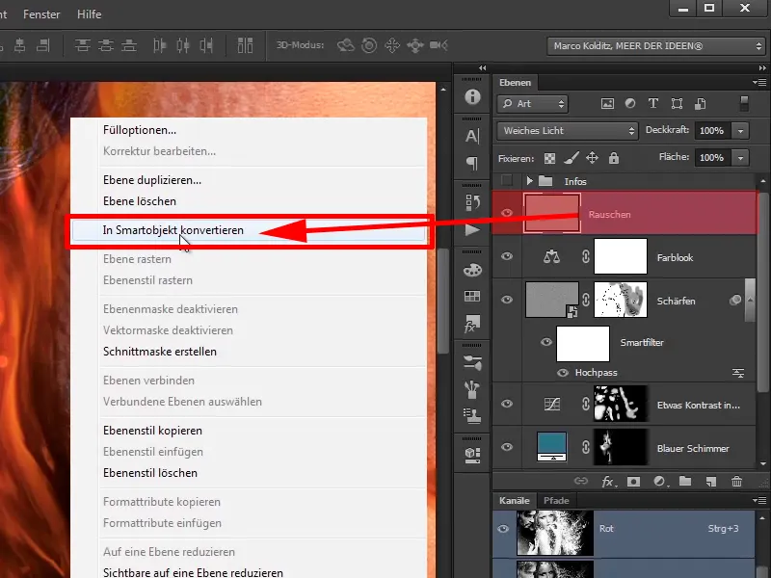Toggle layer filtering switch on/off
The height and width of the screenshot is (578, 771).
(744, 103)
